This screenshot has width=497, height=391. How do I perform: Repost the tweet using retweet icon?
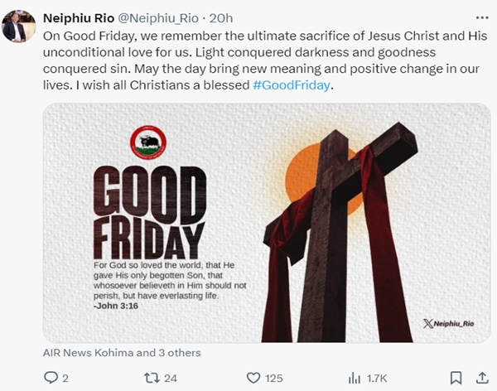click(152, 378)
